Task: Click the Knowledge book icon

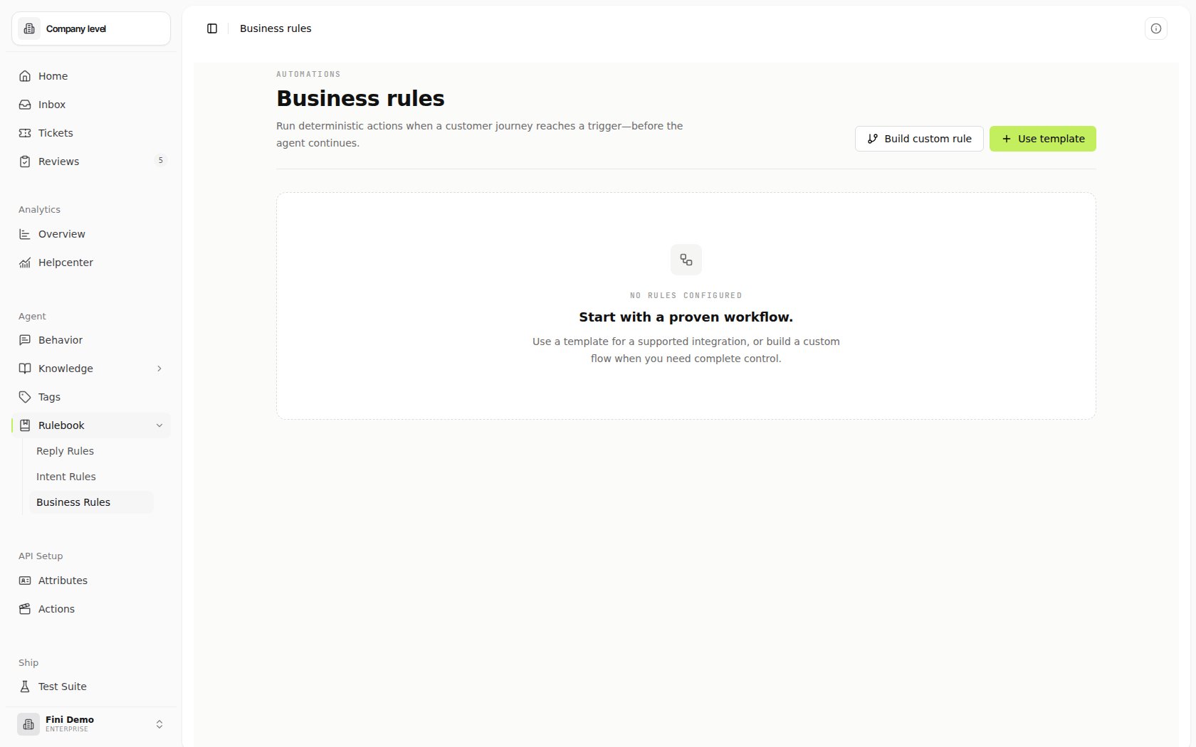Action: pyautogui.click(x=25, y=369)
